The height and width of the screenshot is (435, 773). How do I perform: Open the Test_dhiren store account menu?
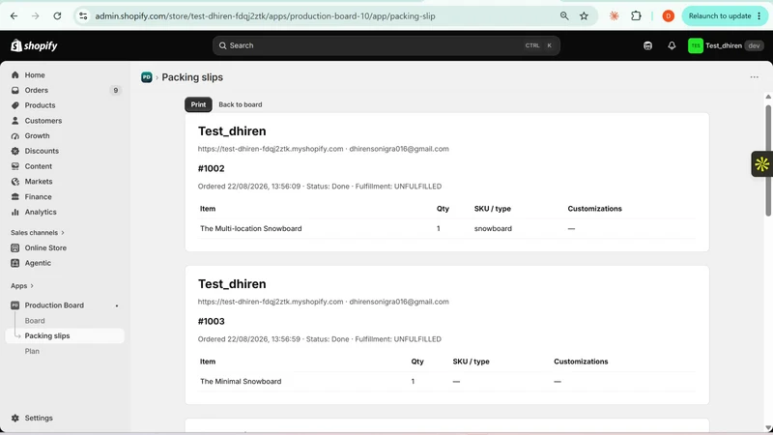coord(726,45)
